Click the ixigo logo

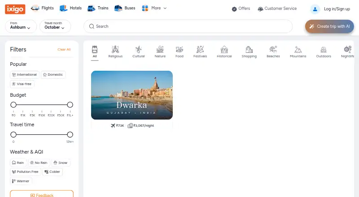click(15, 9)
